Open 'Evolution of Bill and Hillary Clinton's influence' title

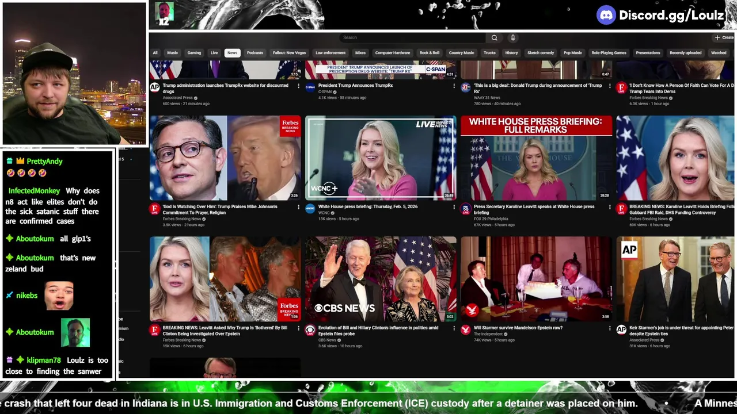coord(378,331)
